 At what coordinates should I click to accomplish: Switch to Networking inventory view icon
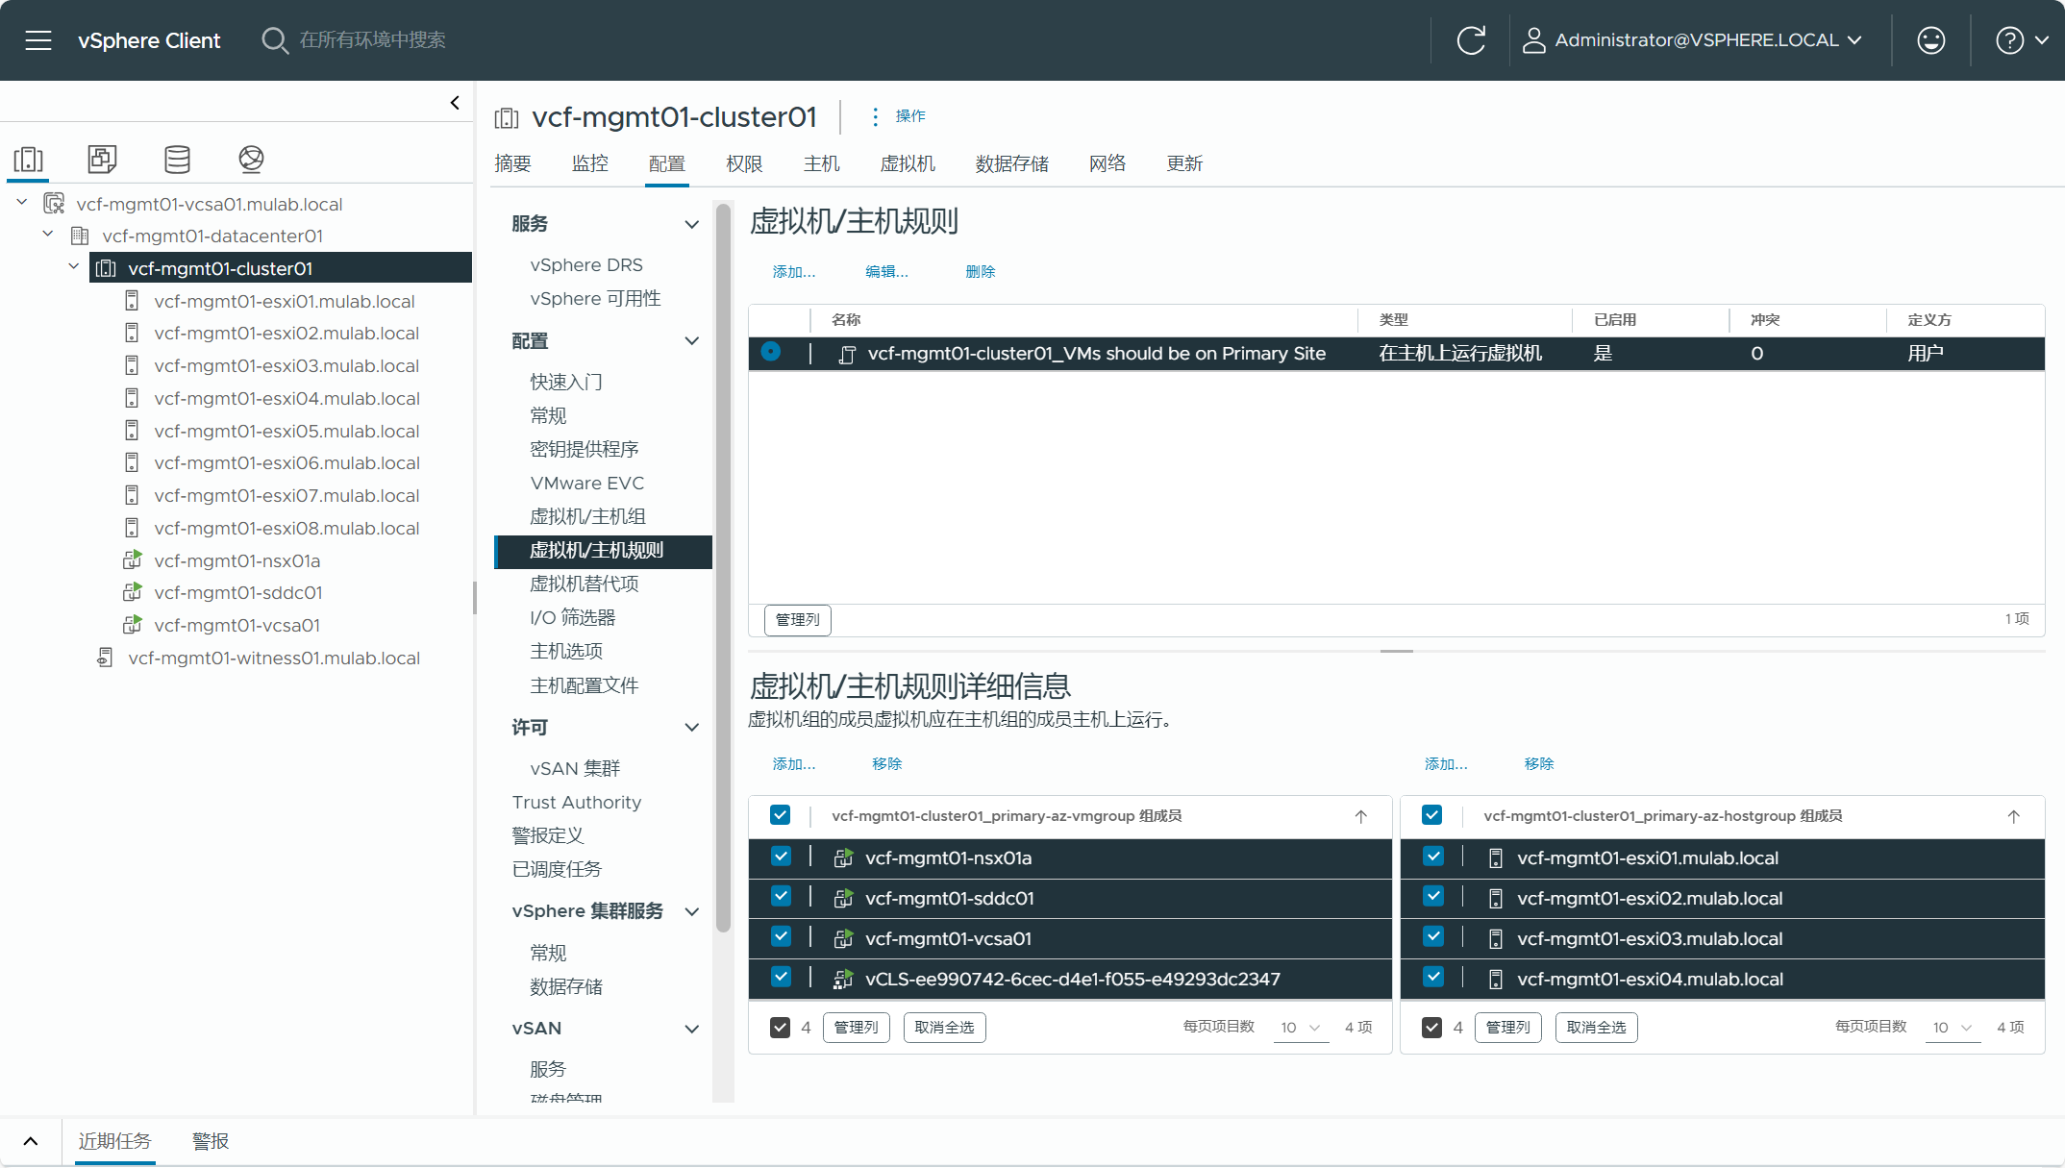251,159
